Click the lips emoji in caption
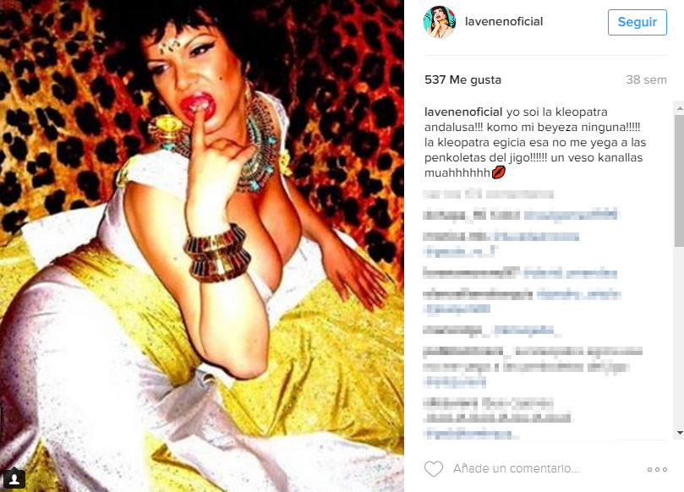 tap(499, 172)
